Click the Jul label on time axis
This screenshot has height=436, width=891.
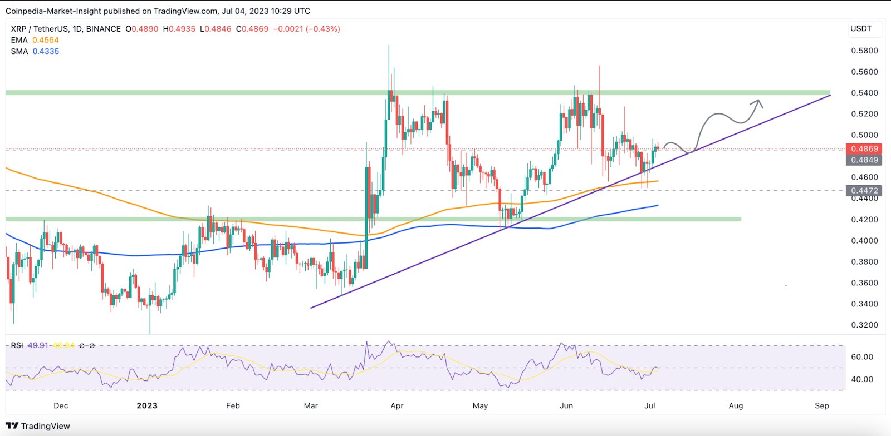pos(650,406)
